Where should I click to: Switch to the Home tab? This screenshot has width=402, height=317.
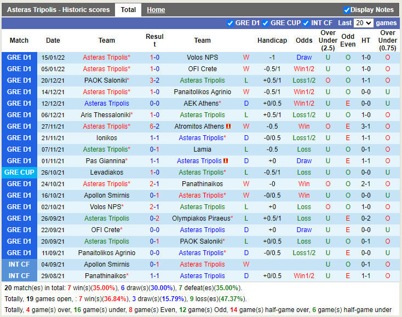tap(156, 10)
